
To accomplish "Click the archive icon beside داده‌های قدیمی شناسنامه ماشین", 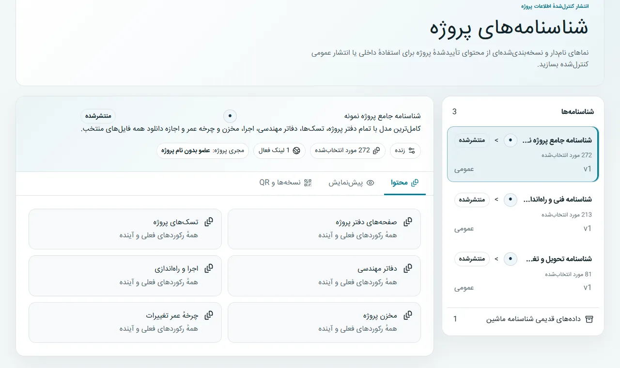I will point(589,319).
